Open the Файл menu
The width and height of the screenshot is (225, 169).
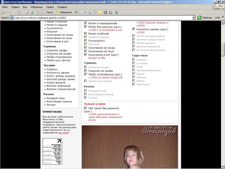tap(5, 7)
